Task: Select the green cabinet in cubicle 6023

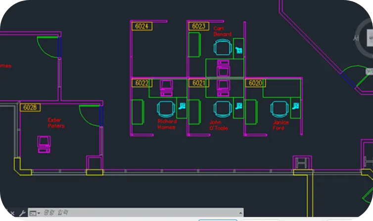Action: tap(194, 45)
